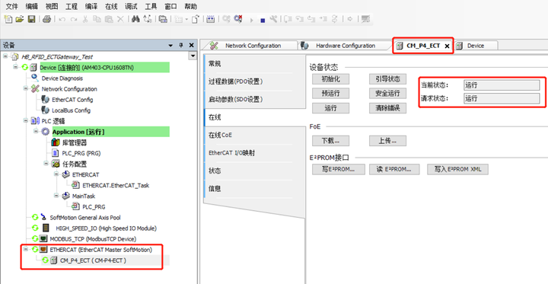Click the 写E²PROM... button
The image size is (548, 284).
tap(338, 169)
